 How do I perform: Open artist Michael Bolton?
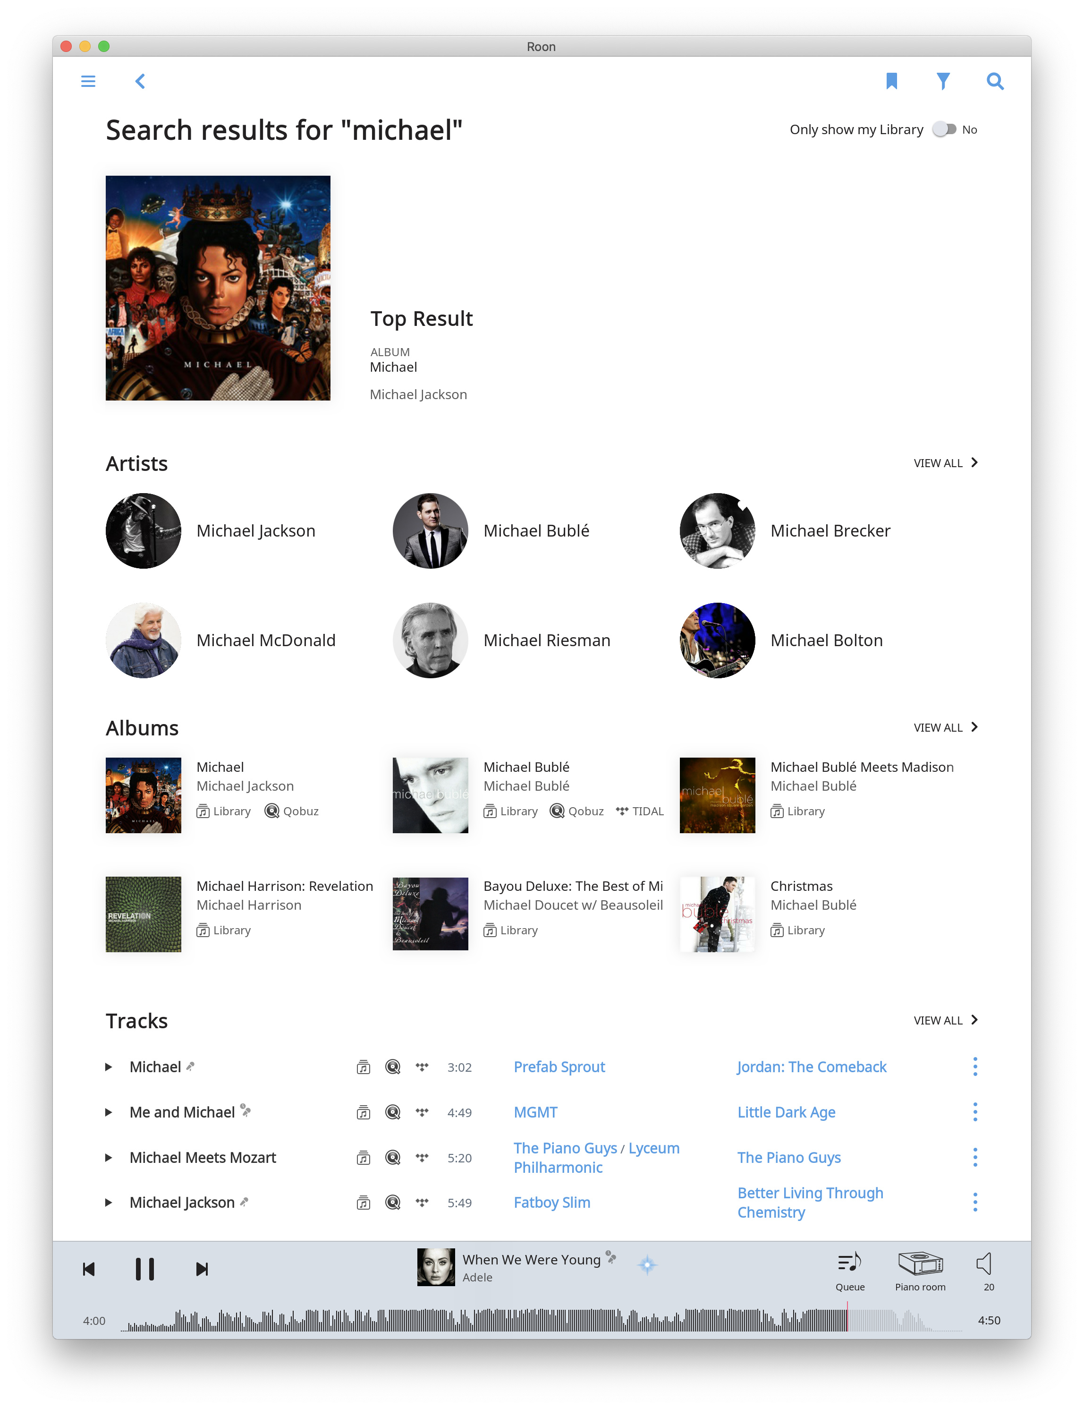827,640
